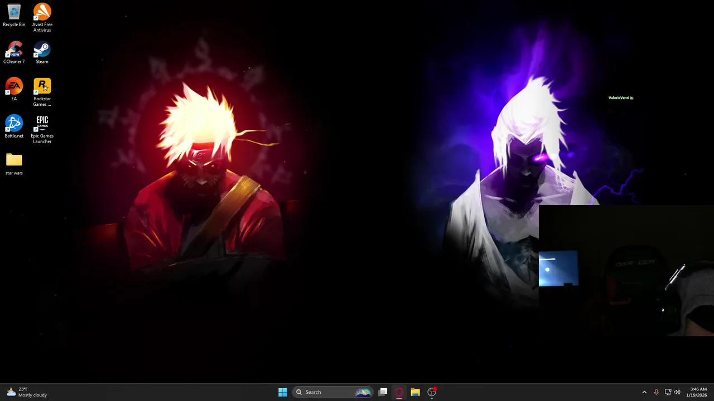Show hidden system tray icons
The width and height of the screenshot is (714, 401).
click(x=644, y=392)
